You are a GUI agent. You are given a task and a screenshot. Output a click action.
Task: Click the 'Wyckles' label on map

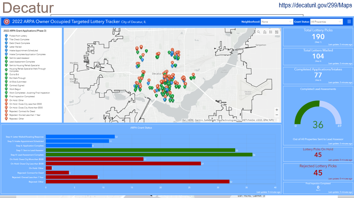point(74,63)
